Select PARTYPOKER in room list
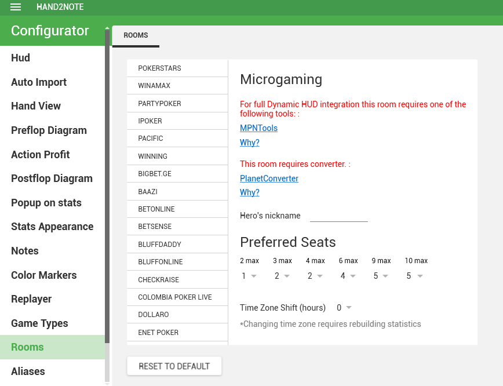 click(x=177, y=103)
